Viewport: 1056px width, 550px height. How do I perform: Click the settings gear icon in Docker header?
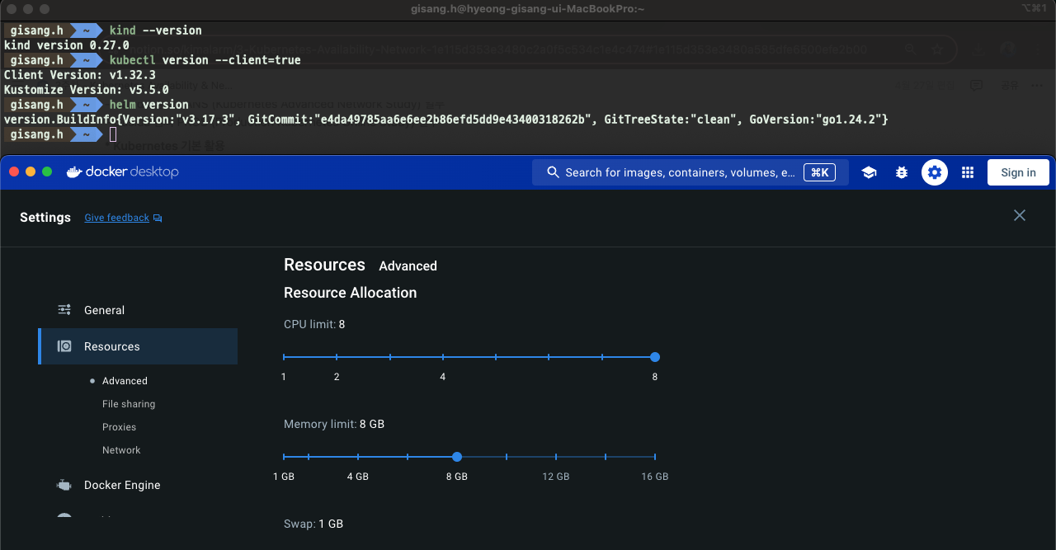coord(935,172)
